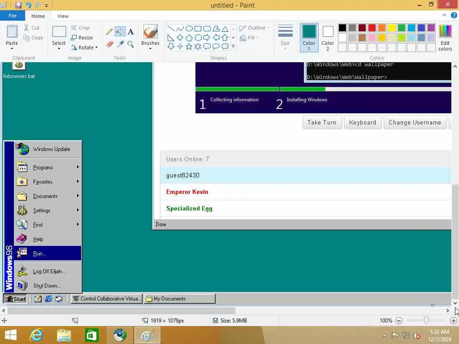Select the Text tool
The height and width of the screenshot is (344, 459).
[x=130, y=31]
